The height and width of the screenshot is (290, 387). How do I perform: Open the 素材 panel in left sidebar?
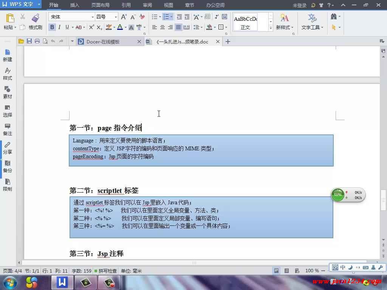(8, 92)
